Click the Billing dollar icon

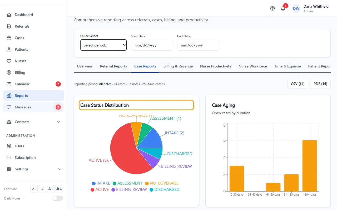click(9, 72)
